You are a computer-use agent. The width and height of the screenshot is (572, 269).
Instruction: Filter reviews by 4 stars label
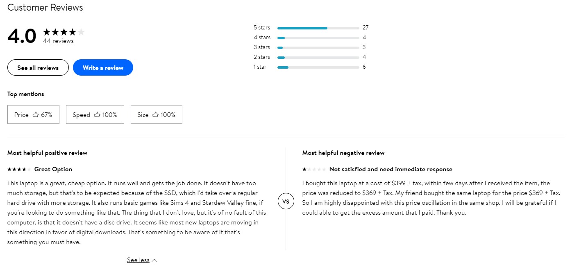pyautogui.click(x=262, y=38)
